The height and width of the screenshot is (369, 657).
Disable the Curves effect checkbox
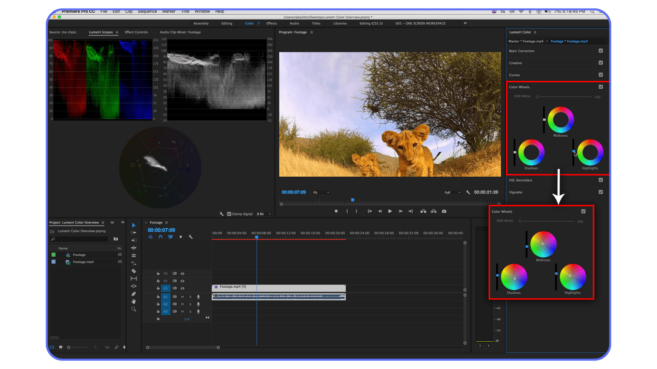coord(601,74)
